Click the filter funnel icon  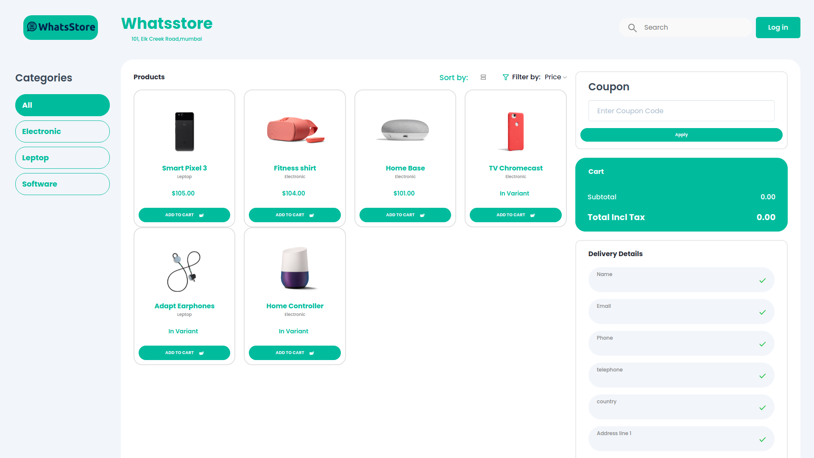[x=505, y=77]
